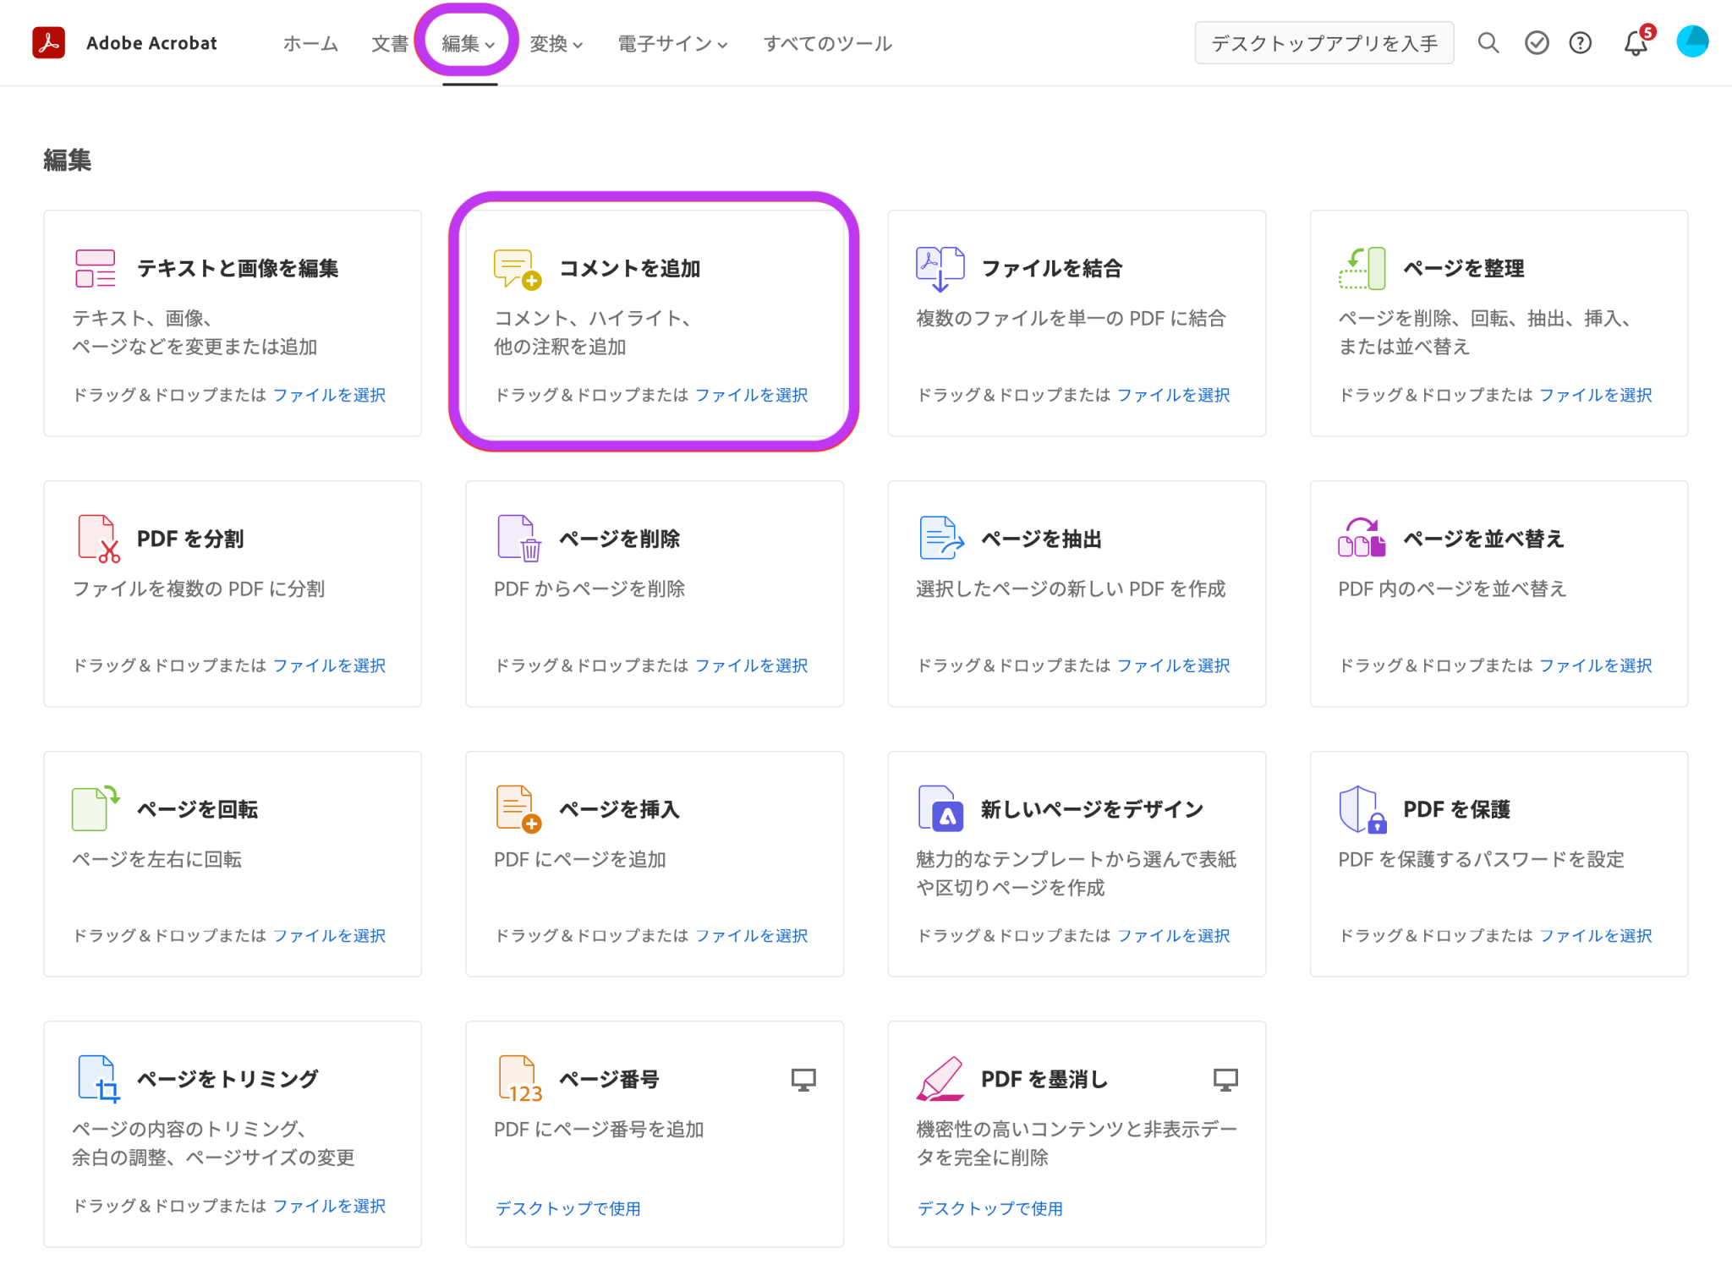Click the search magnifier icon

point(1488,42)
